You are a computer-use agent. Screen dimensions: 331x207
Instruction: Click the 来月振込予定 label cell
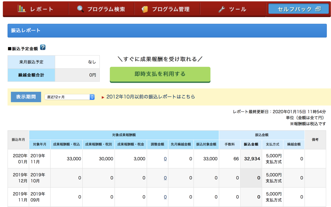(31, 62)
